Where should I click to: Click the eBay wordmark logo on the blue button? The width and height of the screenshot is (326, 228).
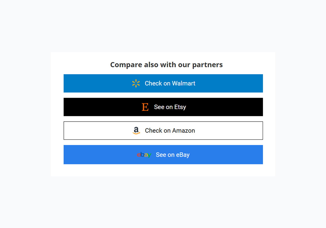pos(144,155)
